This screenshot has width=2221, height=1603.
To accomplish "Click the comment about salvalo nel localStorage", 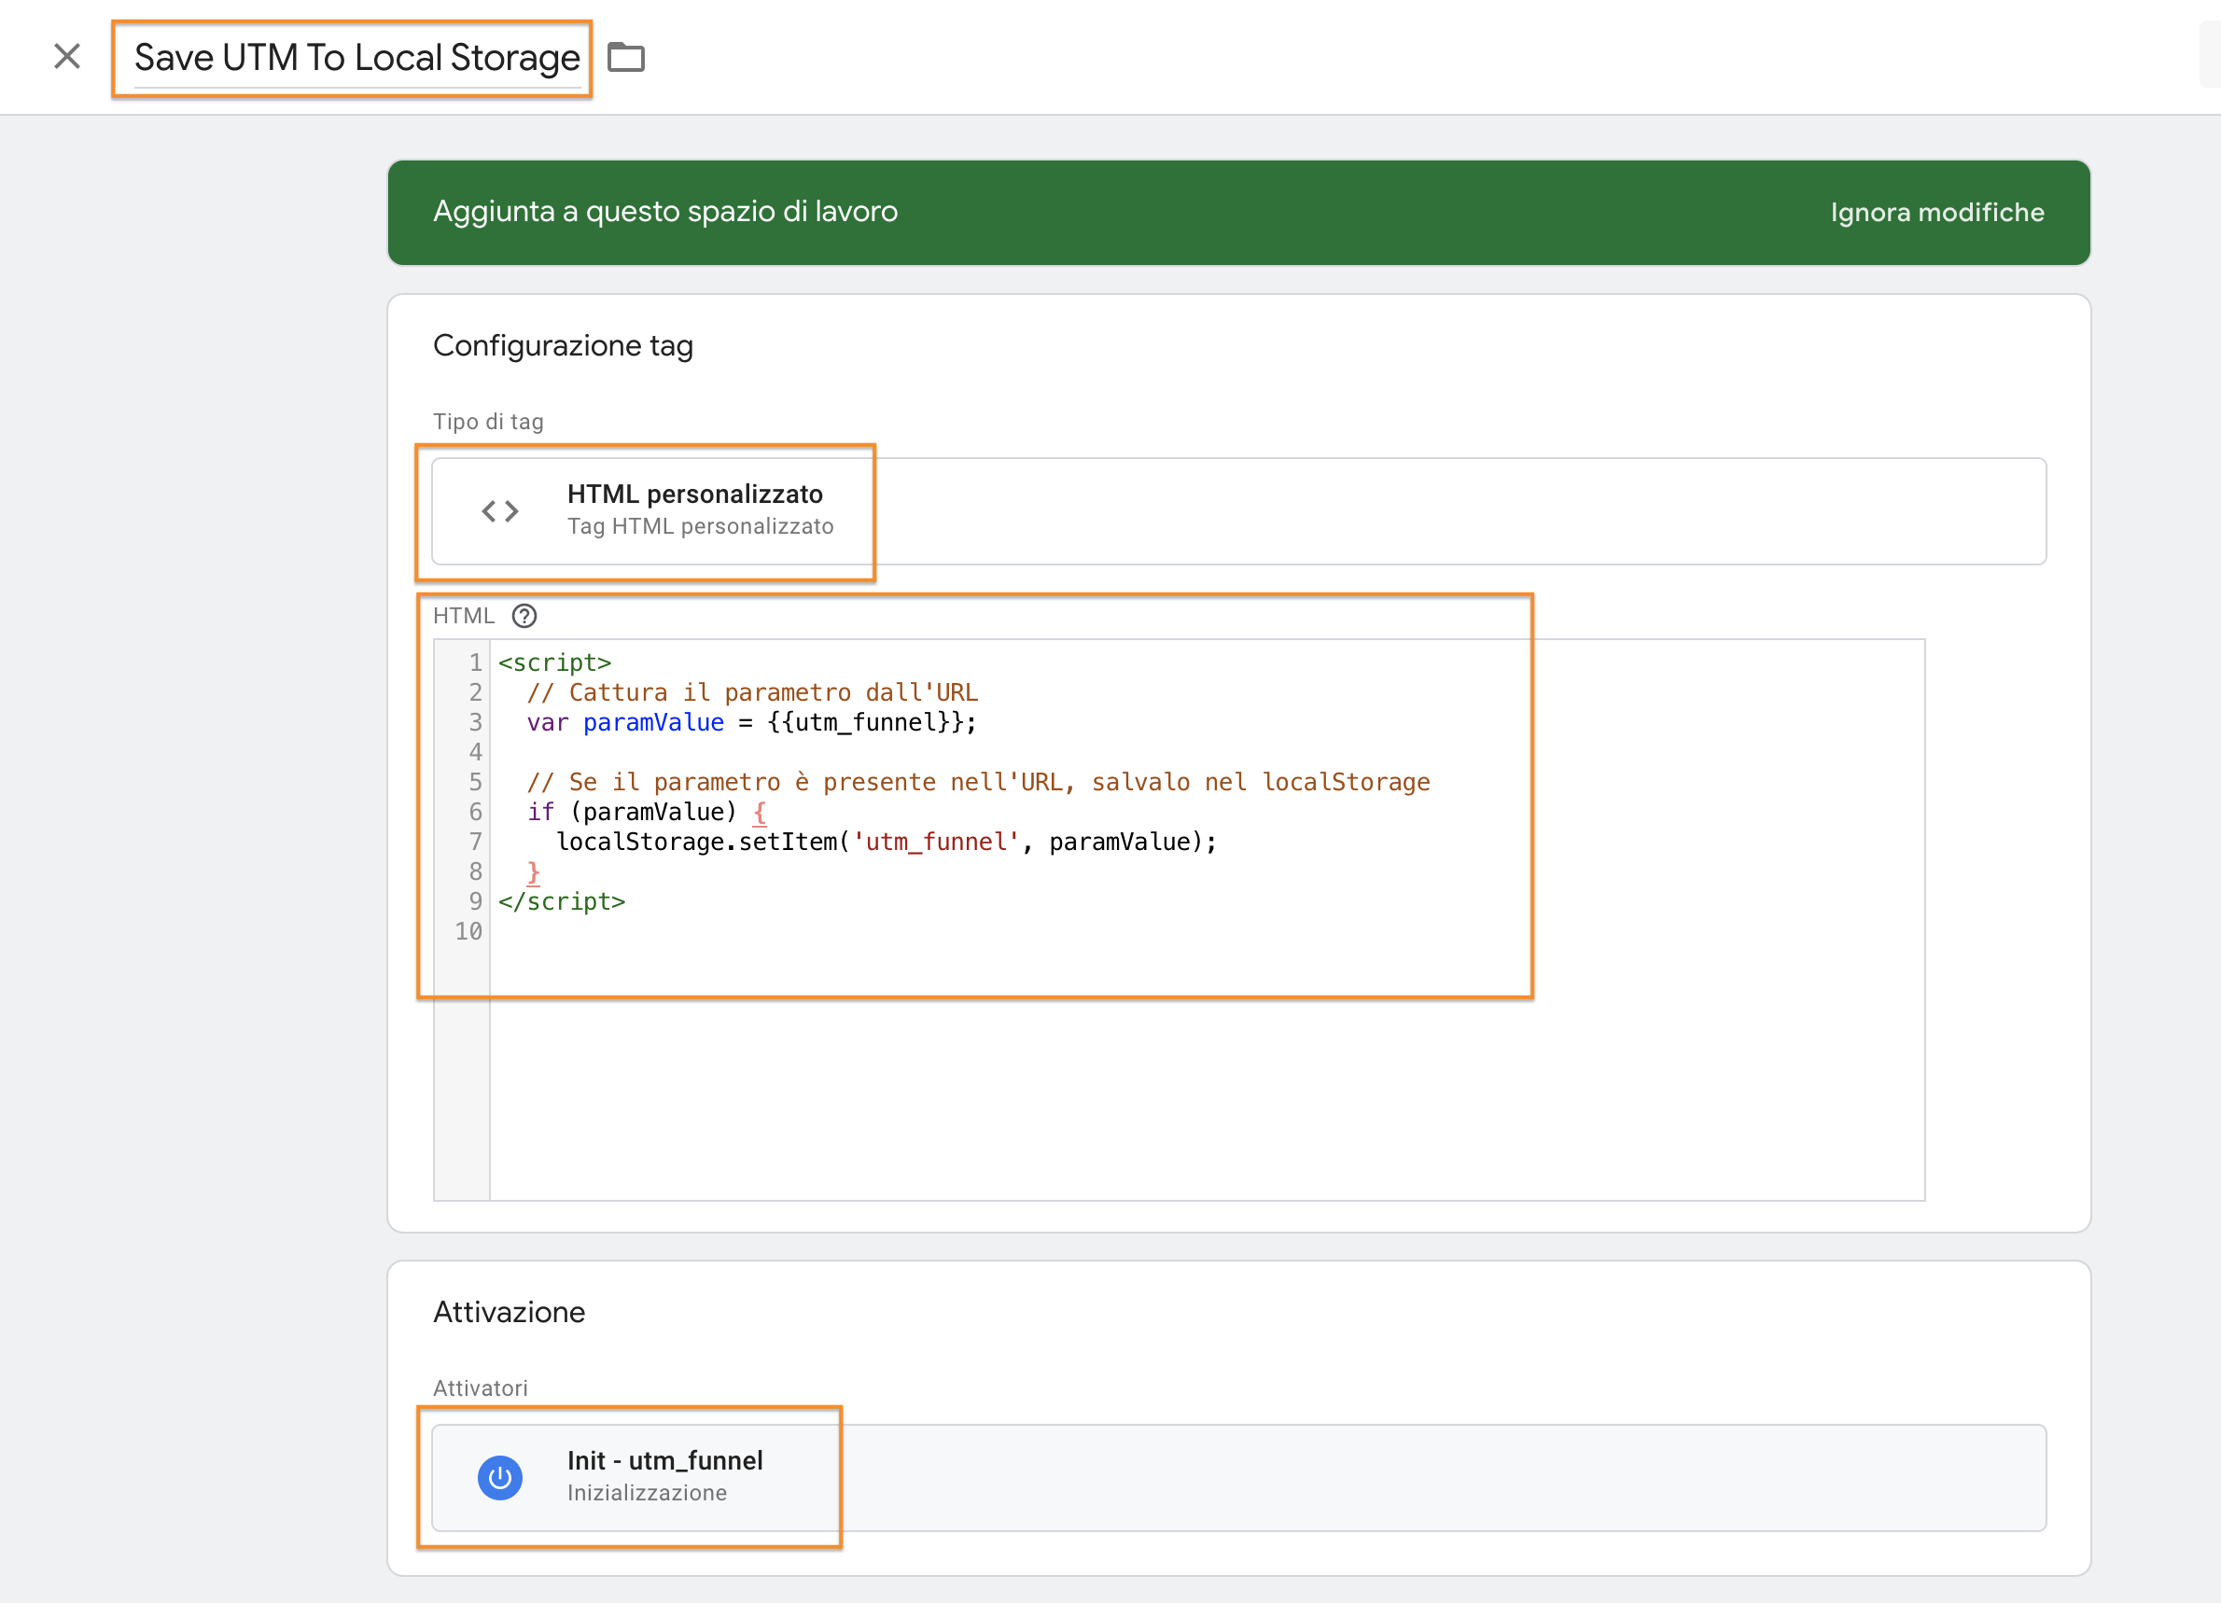I will pyautogui.click(x=978, y=783).
